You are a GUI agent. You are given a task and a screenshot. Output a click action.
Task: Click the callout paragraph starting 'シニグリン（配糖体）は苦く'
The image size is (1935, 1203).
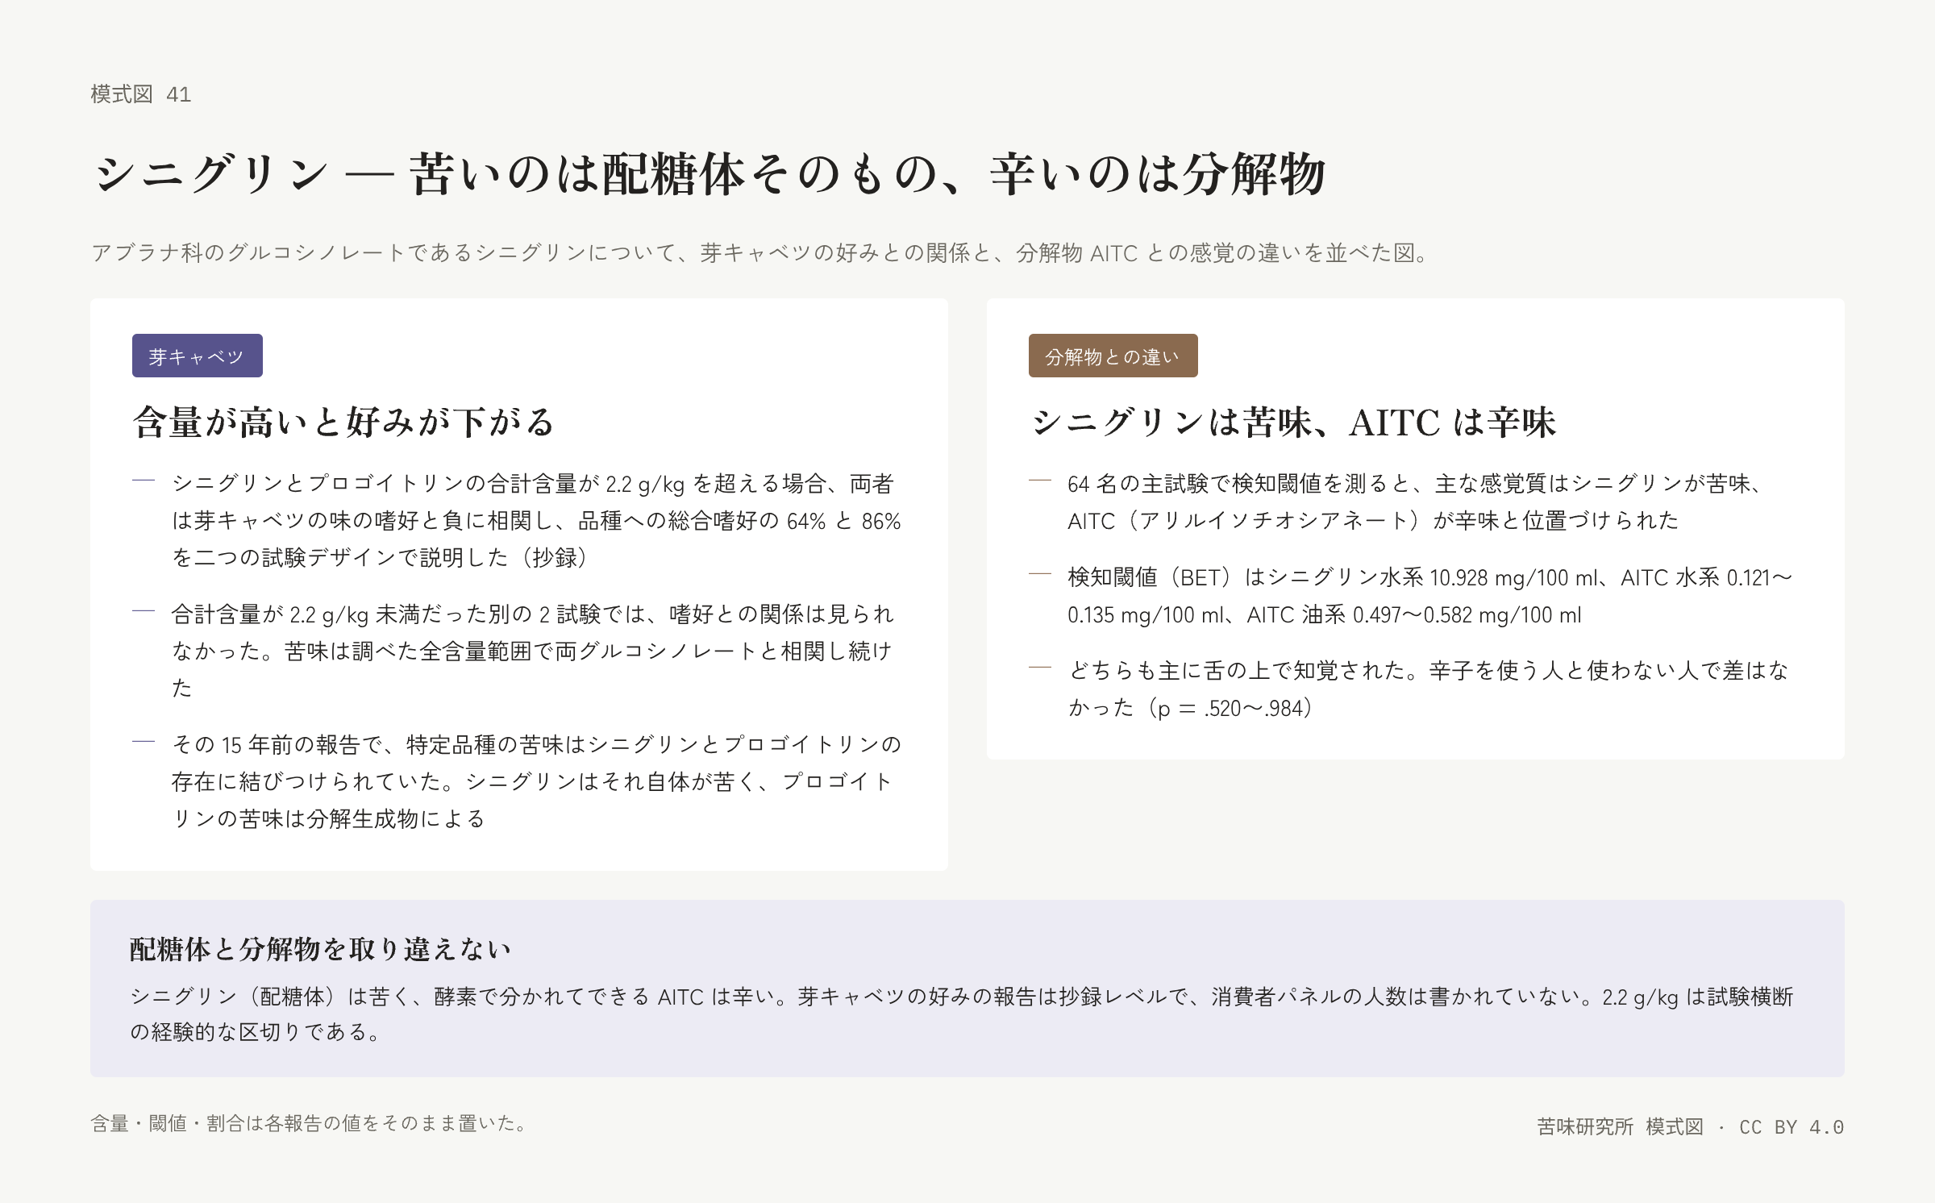(962, 1014)
